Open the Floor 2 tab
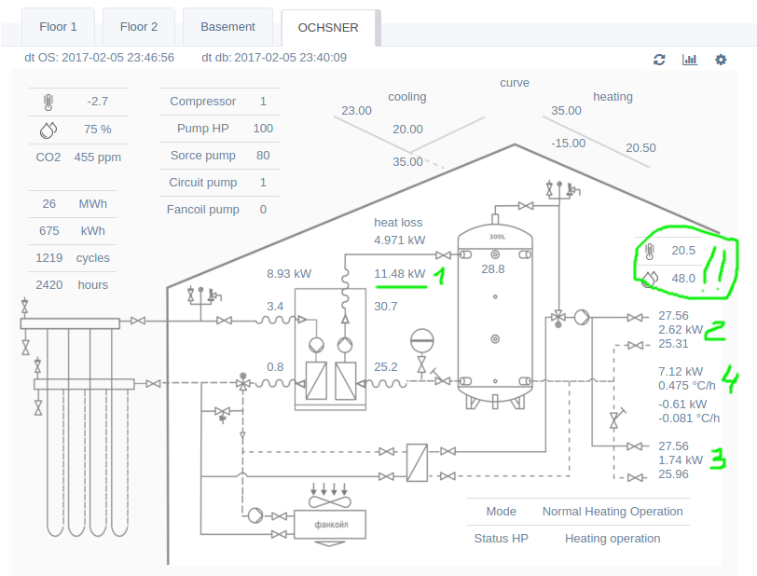 pos(139,27)
